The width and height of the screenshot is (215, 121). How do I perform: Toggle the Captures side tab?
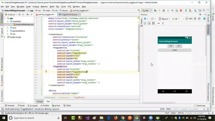click(2, 32)
